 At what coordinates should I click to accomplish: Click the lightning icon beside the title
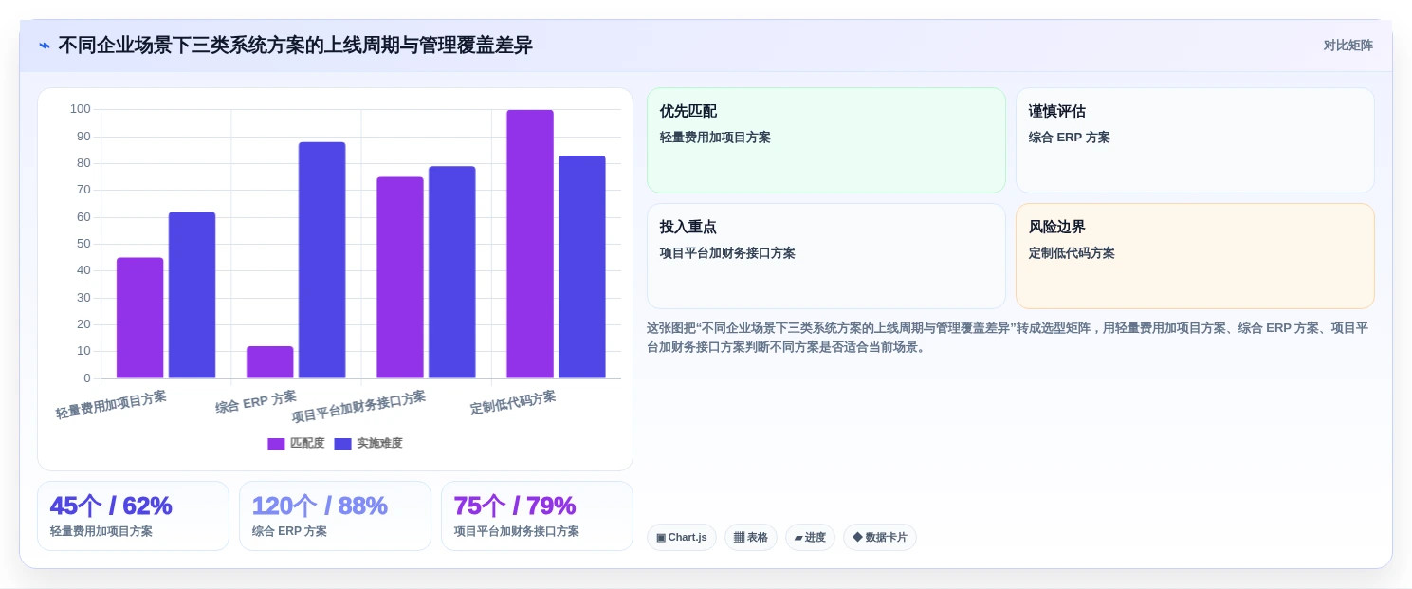tap(45, 46)
